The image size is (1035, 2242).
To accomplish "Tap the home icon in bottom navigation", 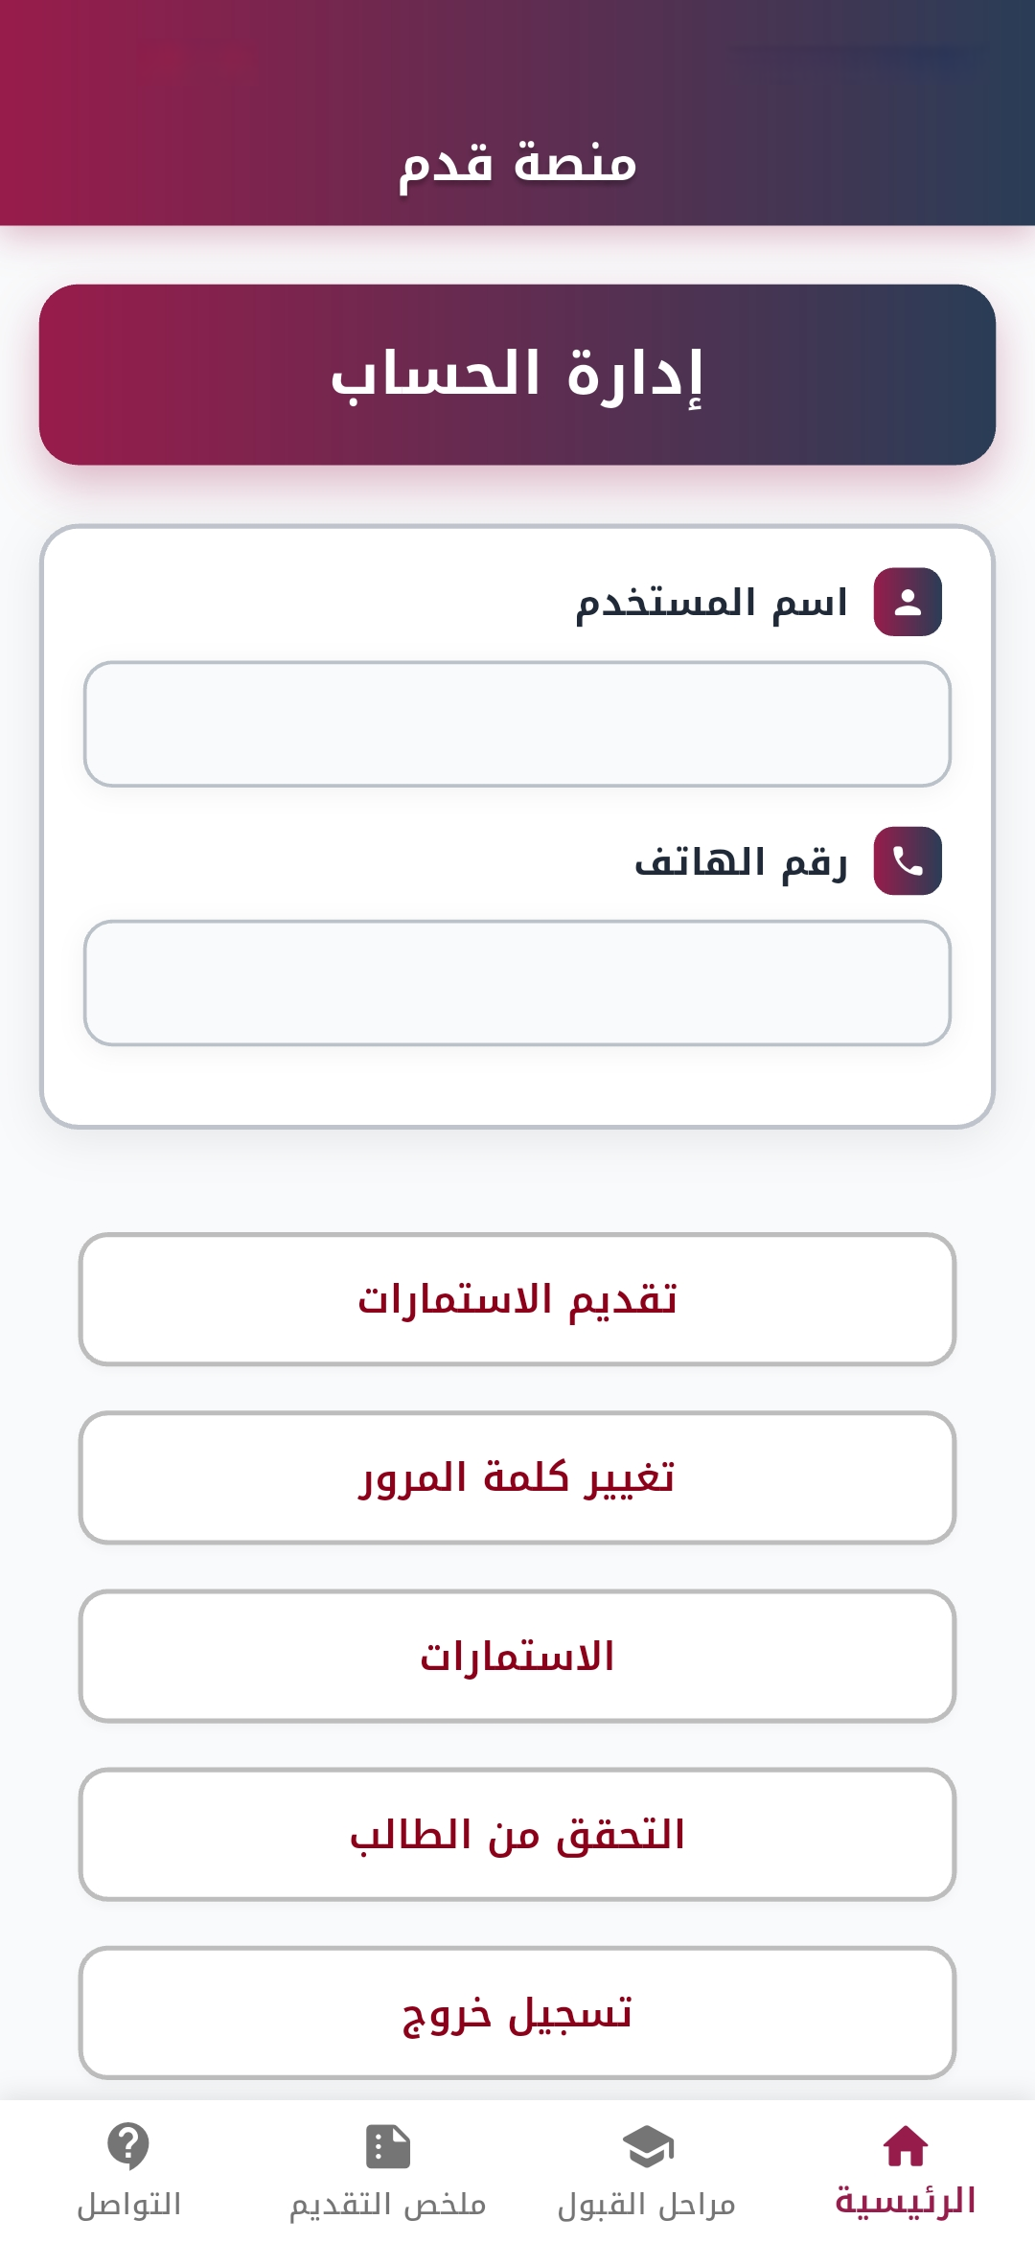I will (x=905, y=2145).
